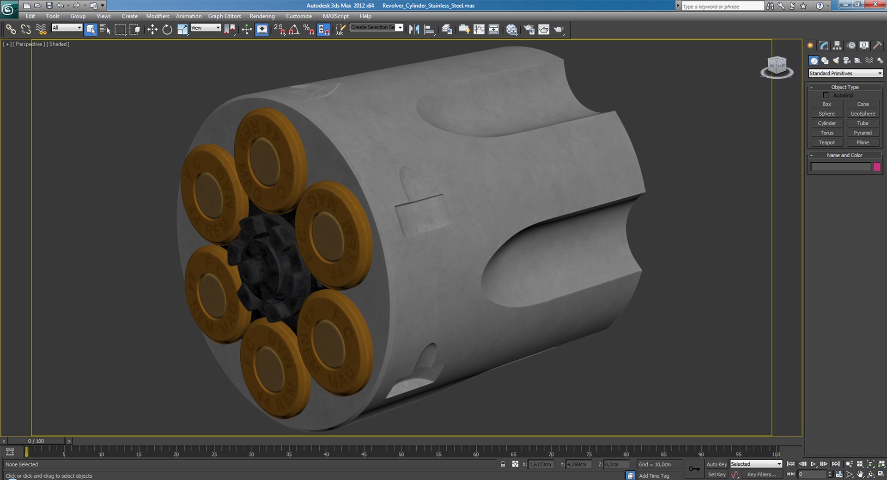Activate the Select Object tool
Screen dimensions: 887x480
click(x=91, y=29)
